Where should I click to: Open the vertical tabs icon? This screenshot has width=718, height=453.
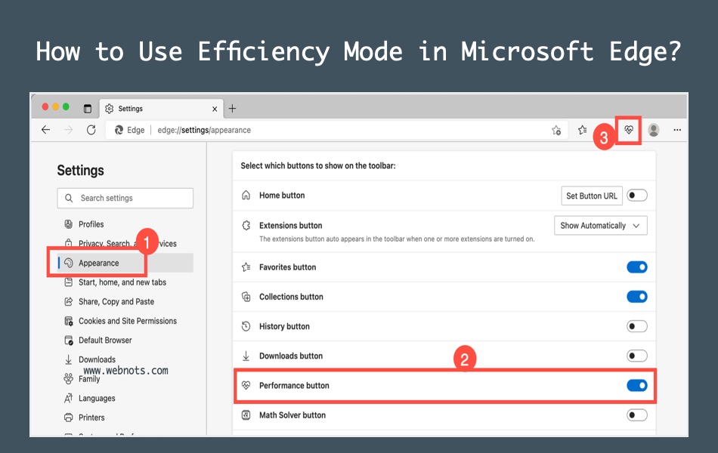pyautogui.click(x=88, y=109)
